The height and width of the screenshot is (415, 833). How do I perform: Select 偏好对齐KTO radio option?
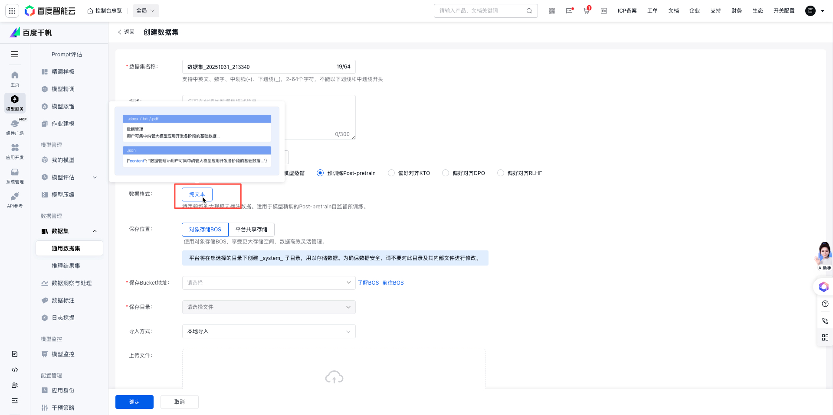point(391,173)
